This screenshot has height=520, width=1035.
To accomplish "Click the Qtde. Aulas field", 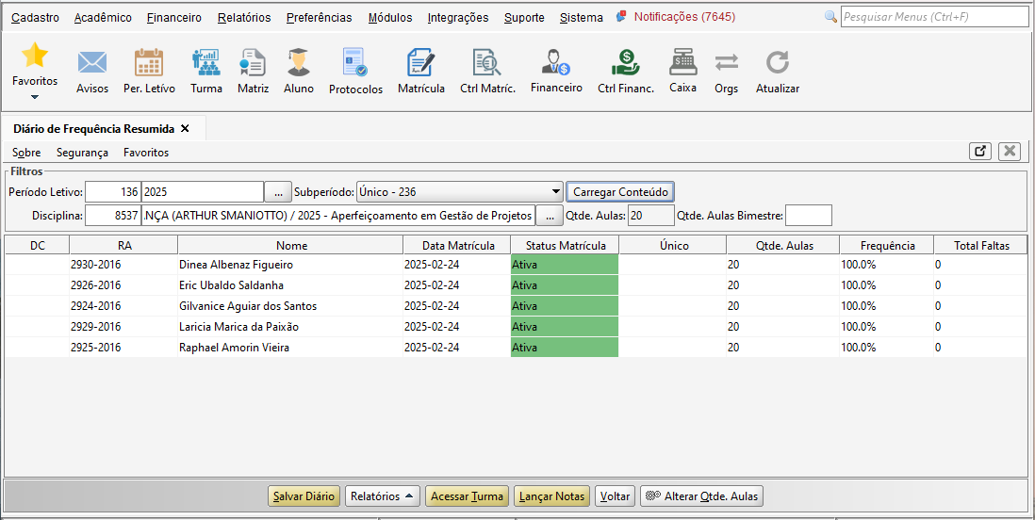I will pos(651,216).
